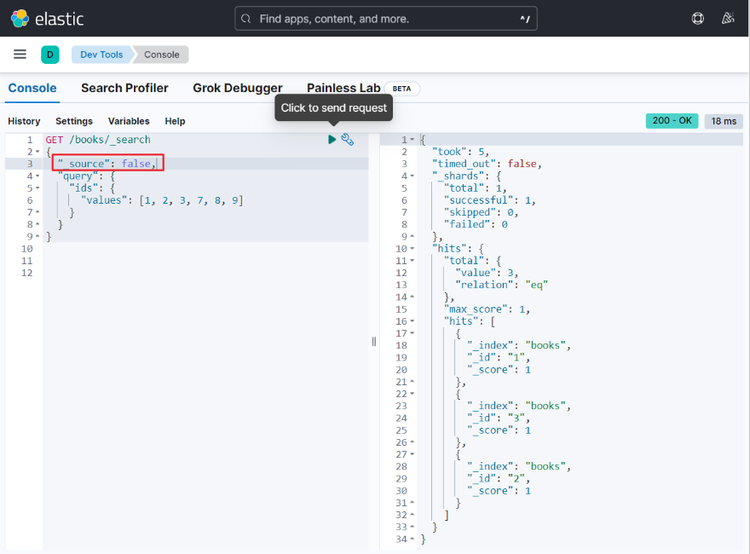Viewport: 750px width, 554px height.
Task: Click the GET /books/_search request line
Action: [x=98, y=140]
